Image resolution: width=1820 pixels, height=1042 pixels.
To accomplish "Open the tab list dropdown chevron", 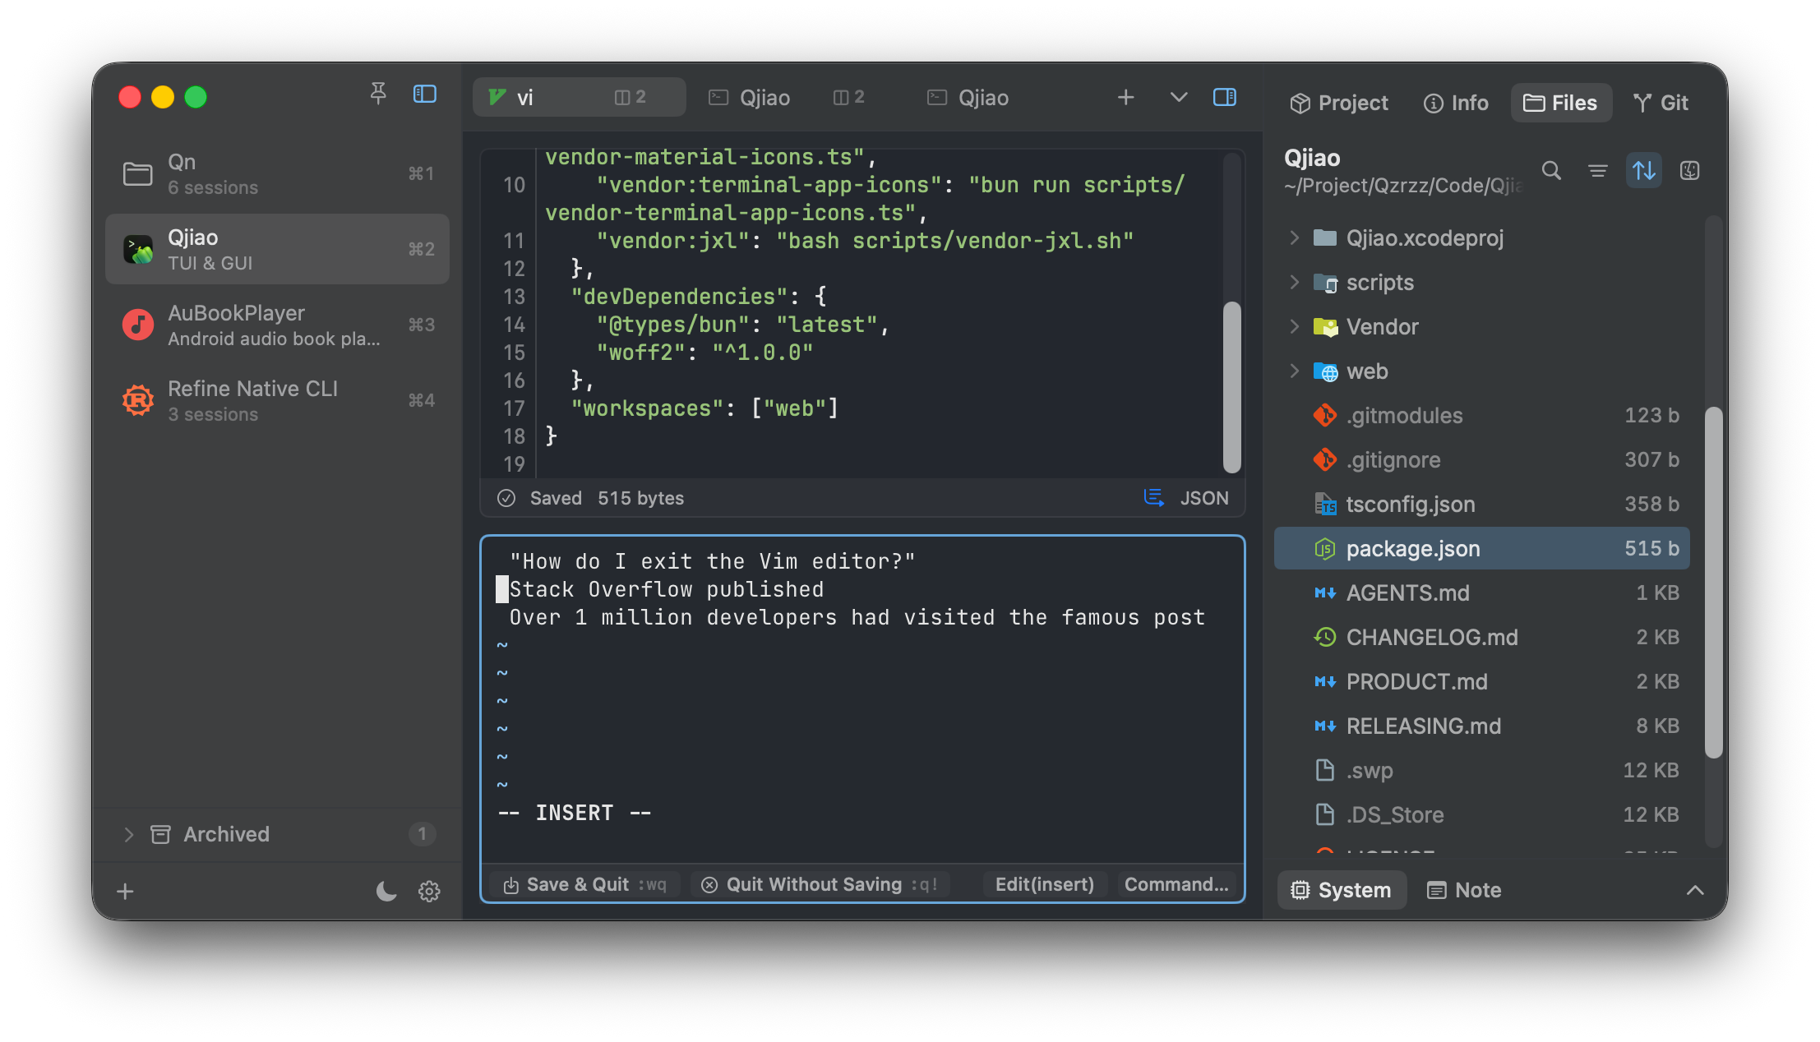I will pos(1178,97).
